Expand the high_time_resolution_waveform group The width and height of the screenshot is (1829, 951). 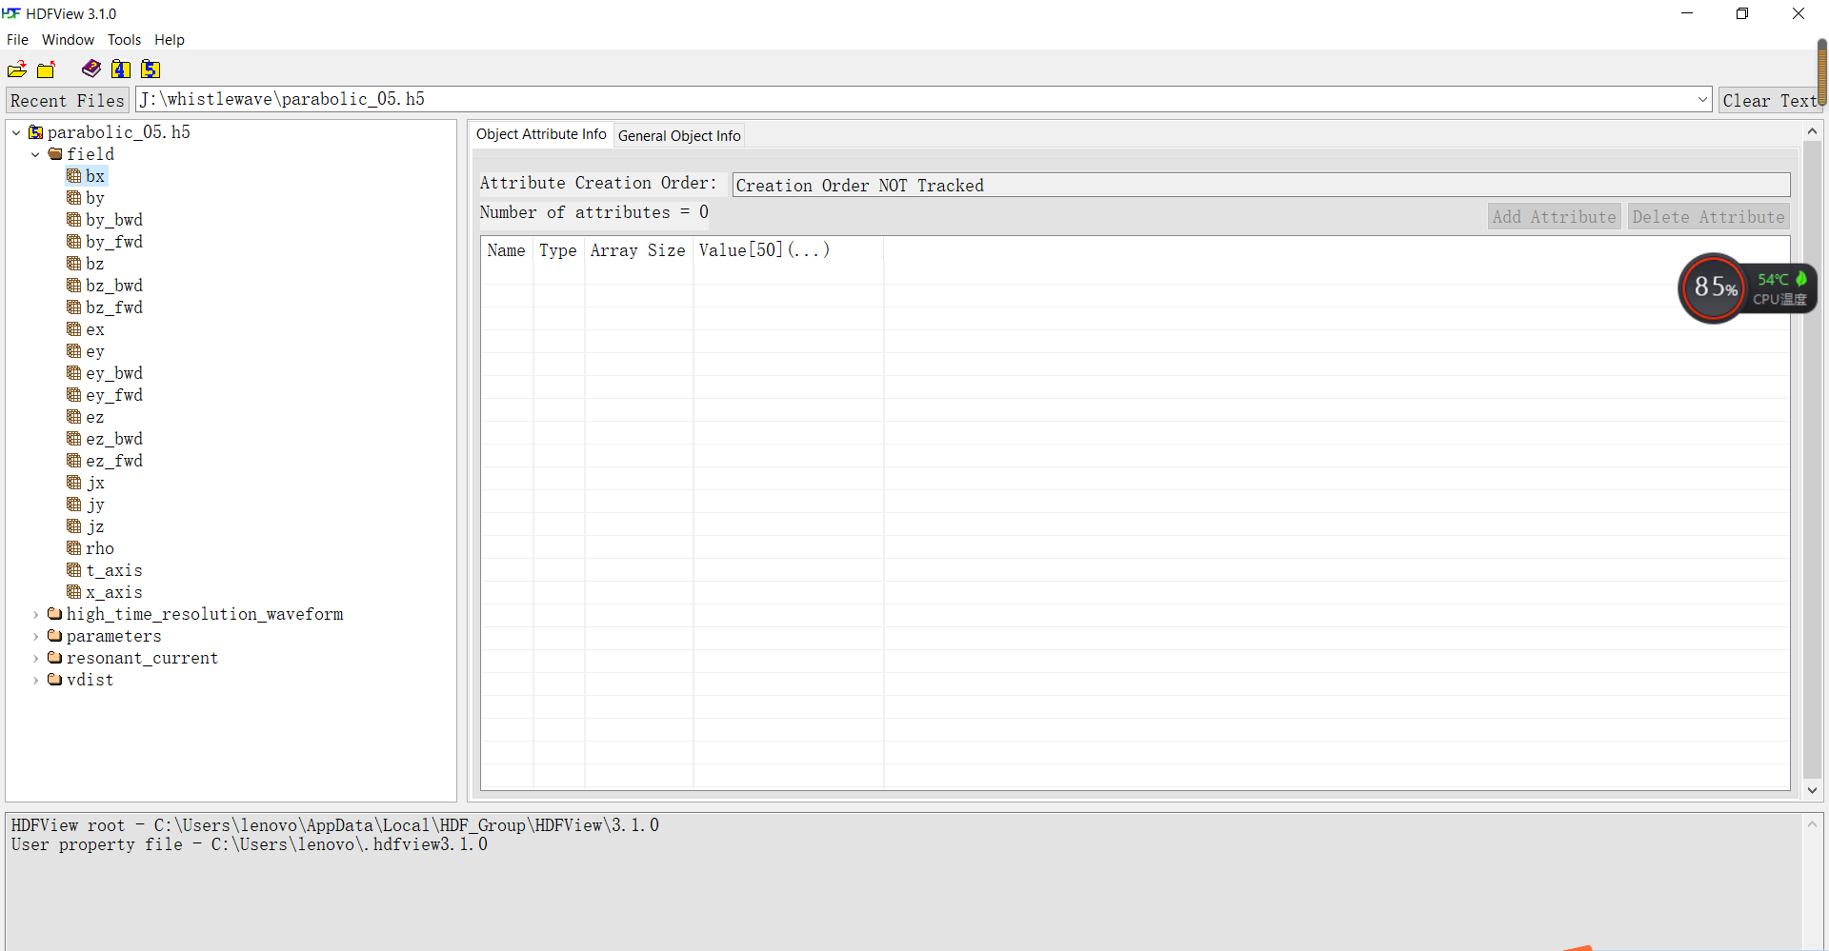(x=35, y=614)
